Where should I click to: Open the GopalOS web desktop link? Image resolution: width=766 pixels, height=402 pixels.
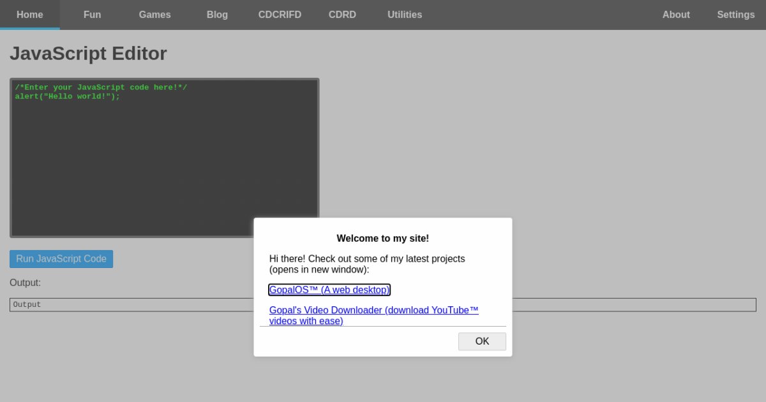point(329,290)
